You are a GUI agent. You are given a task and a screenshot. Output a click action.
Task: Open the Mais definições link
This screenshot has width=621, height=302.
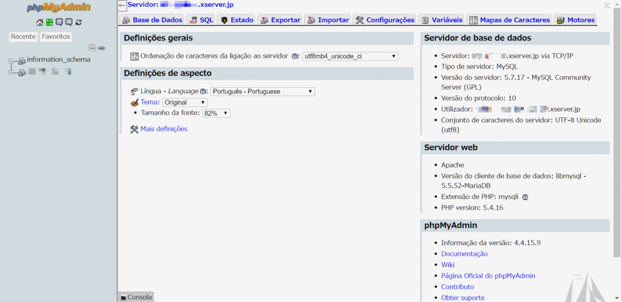pyautogui.click(x=164, y=129)
